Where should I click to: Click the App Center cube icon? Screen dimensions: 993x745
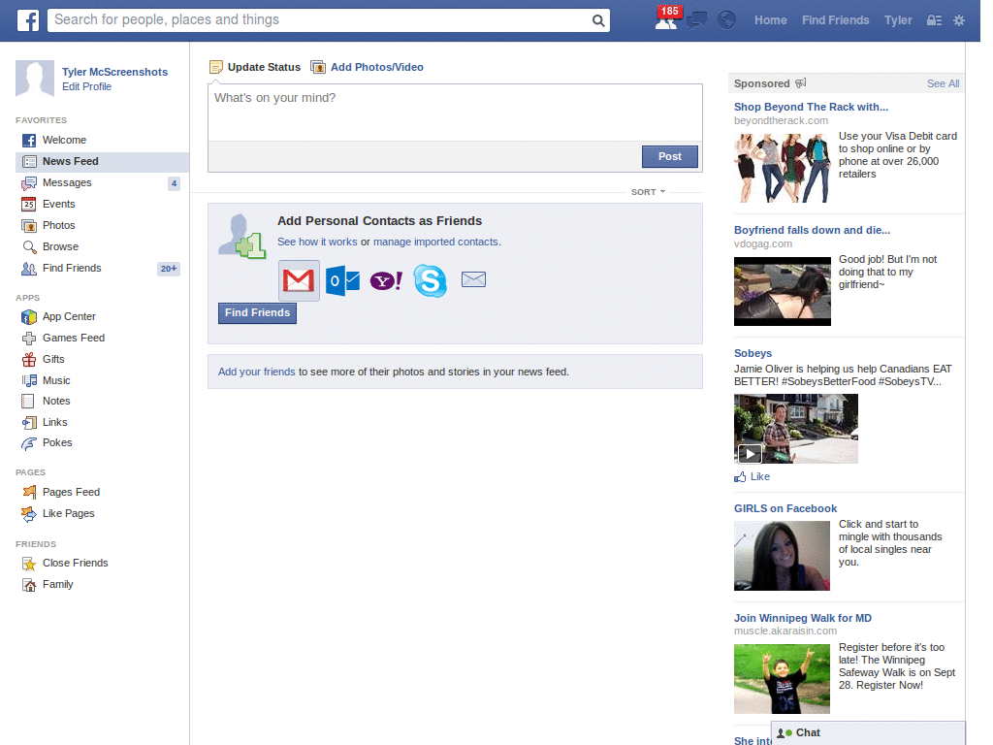coord(29,317)
